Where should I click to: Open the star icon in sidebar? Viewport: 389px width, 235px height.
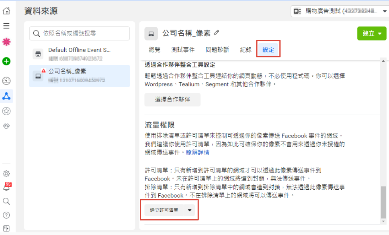click(6, 111)
